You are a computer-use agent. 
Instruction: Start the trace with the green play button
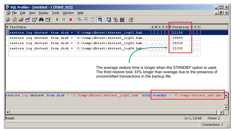tap(57, 20)
